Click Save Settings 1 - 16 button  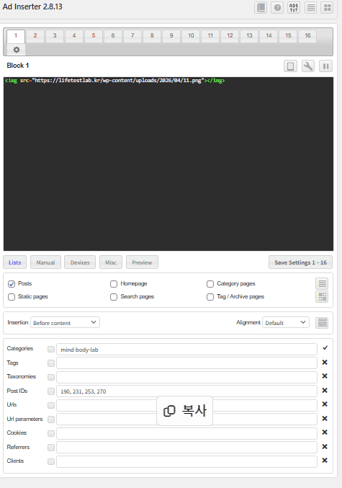pyautogui.click(x=300, y=262)
